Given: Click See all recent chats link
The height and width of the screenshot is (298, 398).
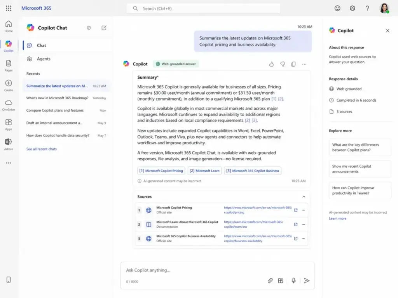Looking at the screenshot, I should pyautogui.click(x=41, y=149).
